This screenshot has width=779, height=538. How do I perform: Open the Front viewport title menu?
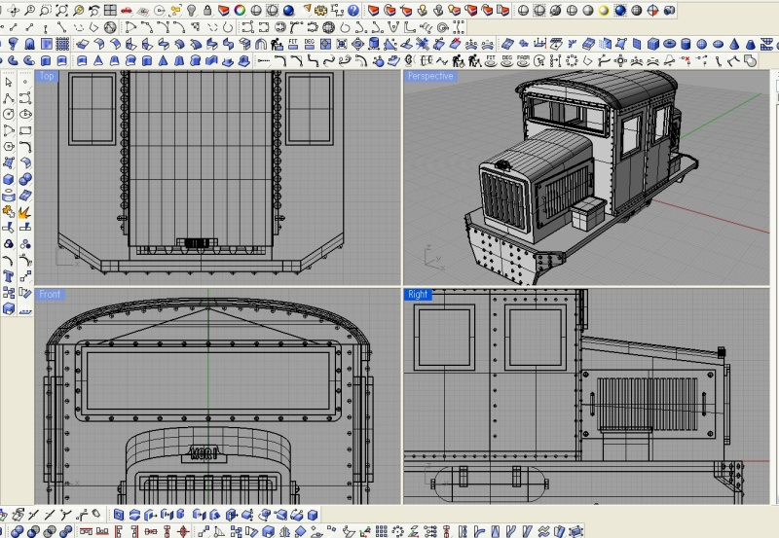click(50, 294)
